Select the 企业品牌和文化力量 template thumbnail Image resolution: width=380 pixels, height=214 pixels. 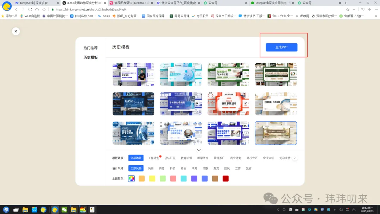133,133
